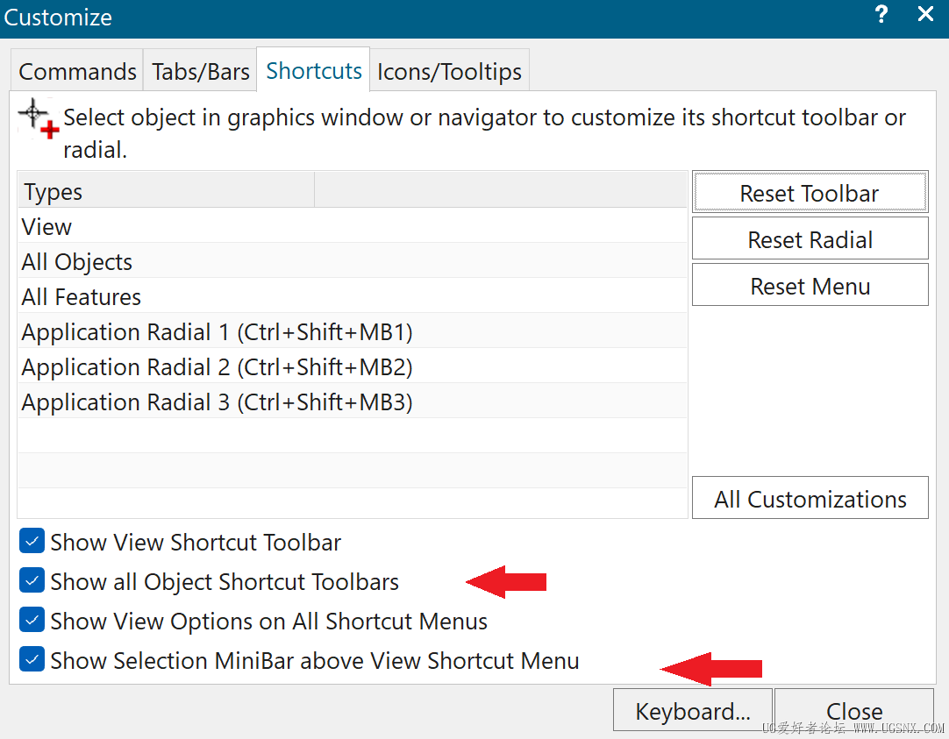Click the Close button
The image size is (949, 739).
(854, 711)
